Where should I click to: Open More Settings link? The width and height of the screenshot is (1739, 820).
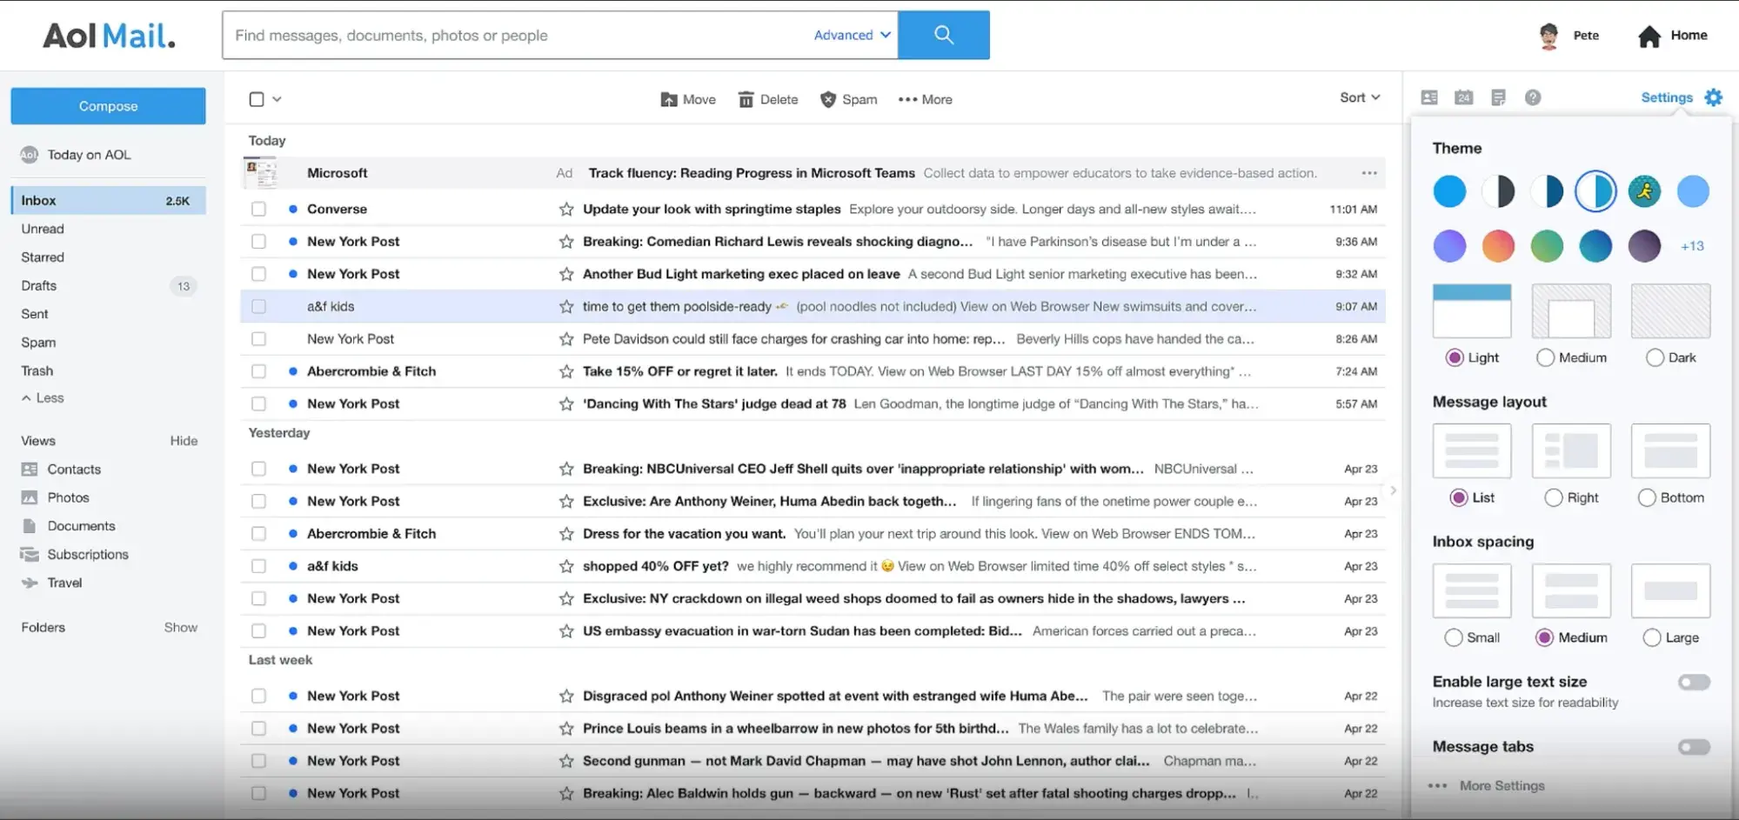tap(1502, 785)
